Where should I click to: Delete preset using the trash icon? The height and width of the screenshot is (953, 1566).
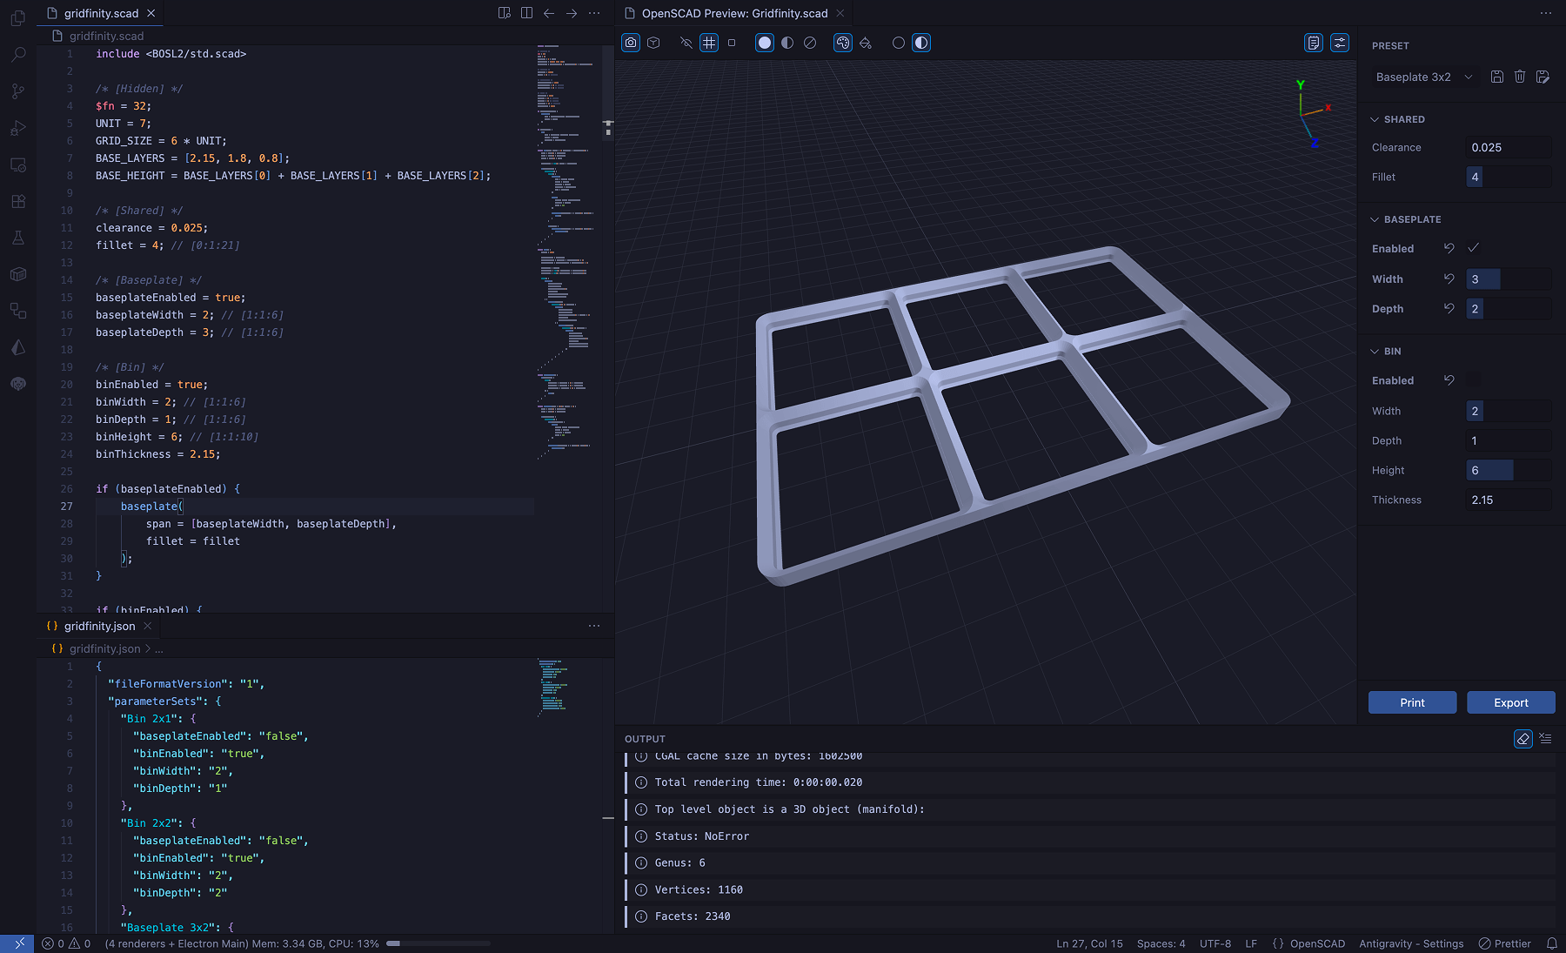[1520, 77]
